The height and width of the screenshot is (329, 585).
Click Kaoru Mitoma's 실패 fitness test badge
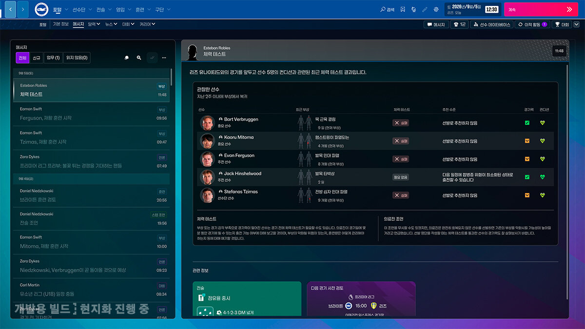401,141
